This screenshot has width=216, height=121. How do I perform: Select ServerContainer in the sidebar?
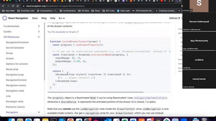15,48
